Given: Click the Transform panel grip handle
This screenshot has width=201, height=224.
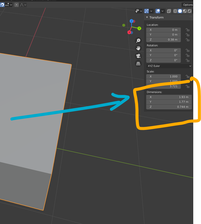Looking at the screenshot, I should tap(191, 17).
